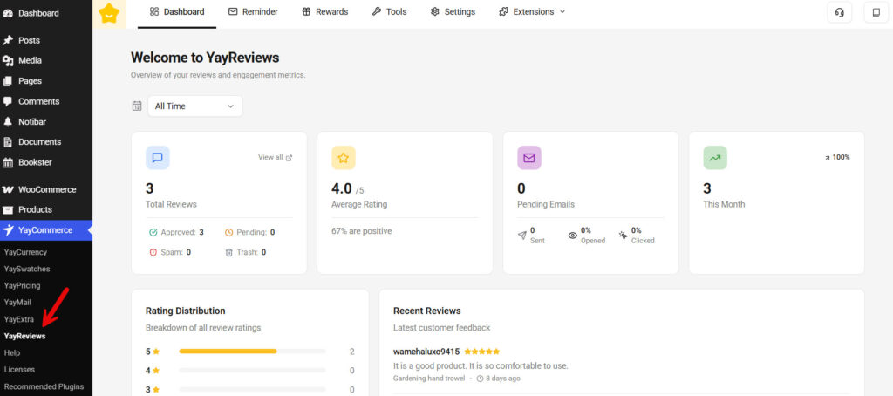Switch to the Dashboard tab

coord(177,12)
